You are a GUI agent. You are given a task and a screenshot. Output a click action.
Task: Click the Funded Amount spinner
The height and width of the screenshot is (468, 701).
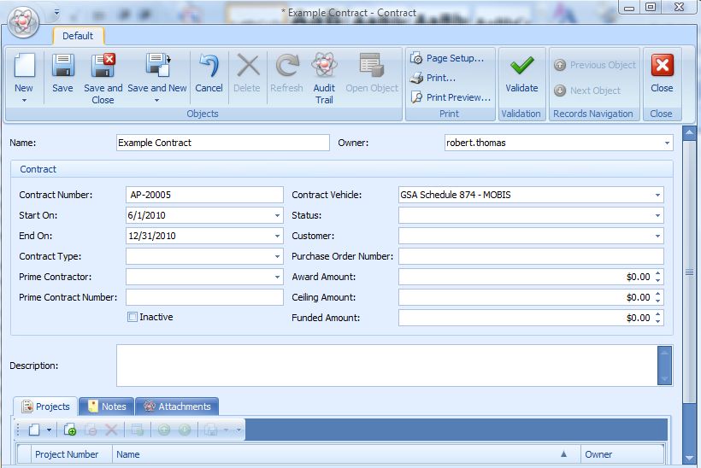coord(657,318)
